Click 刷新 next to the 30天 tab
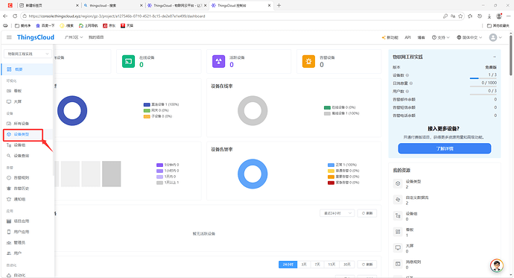The image size is (514, 278). [367, 265]
